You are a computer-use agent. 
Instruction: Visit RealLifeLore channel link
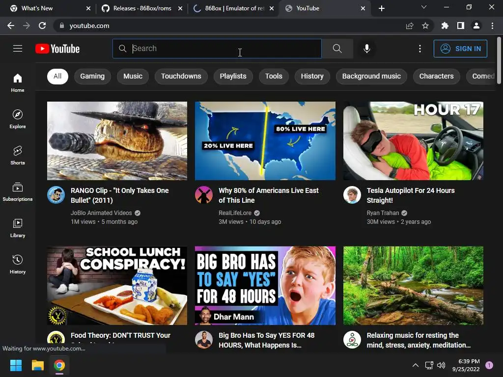click(x=235, y=213)
